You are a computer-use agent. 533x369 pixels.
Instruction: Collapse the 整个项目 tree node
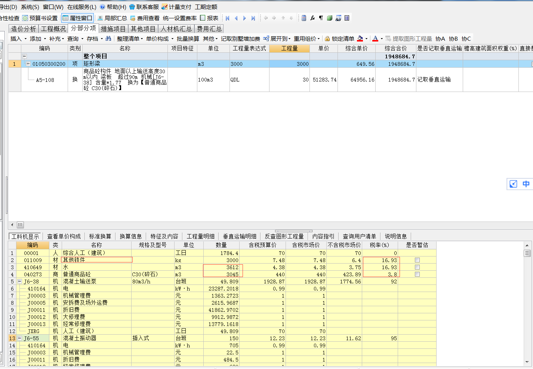(24, 56)
